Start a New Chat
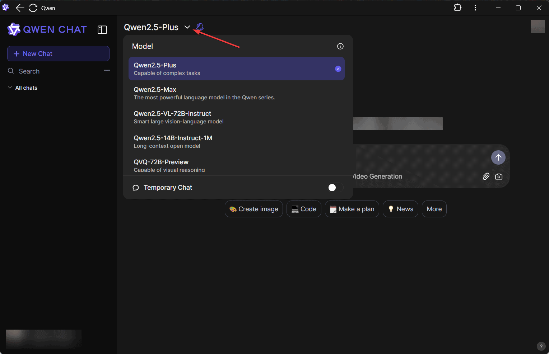 coord(58,53)
